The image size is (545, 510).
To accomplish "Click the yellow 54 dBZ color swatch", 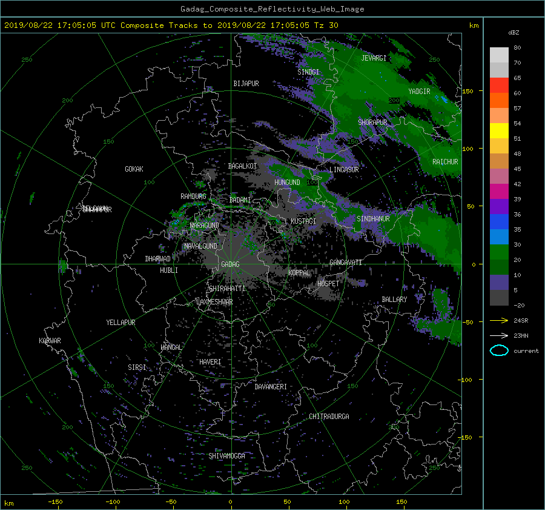I will pos(499,130).
